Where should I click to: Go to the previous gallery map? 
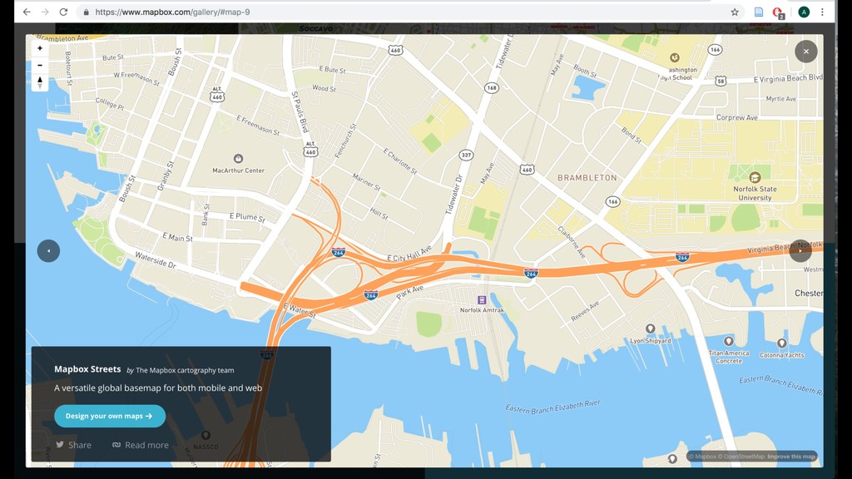tap(48, 251)
